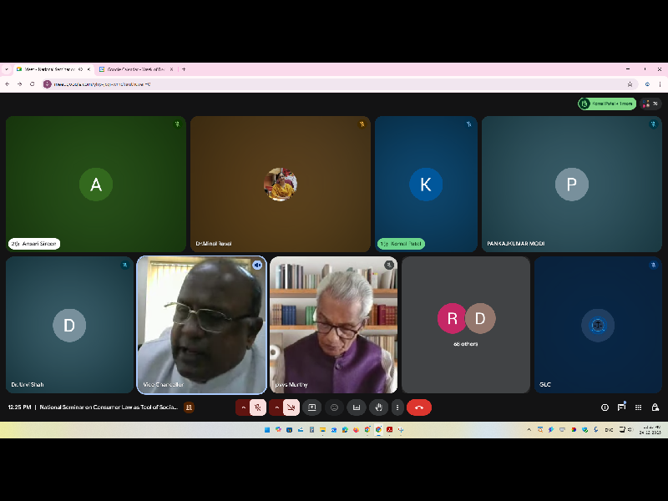
Task: Open the three-dot more options menu
Action: pyautogui.click(x=397, y=407)
